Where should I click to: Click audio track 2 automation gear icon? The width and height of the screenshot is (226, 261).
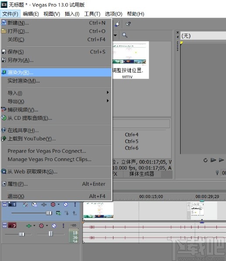(x=41, y=226)
